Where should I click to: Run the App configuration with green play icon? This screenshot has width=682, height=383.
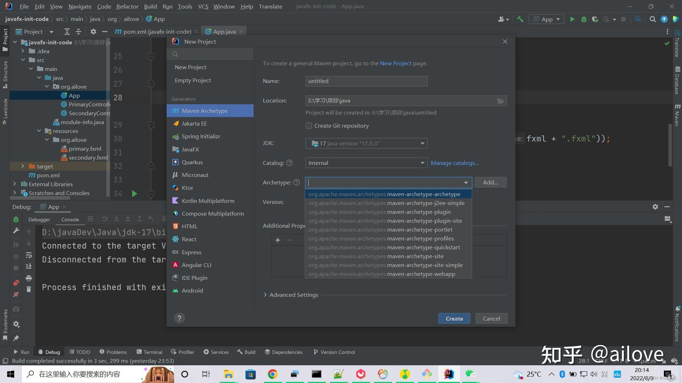pyautogui.click(x=572, y=19)
